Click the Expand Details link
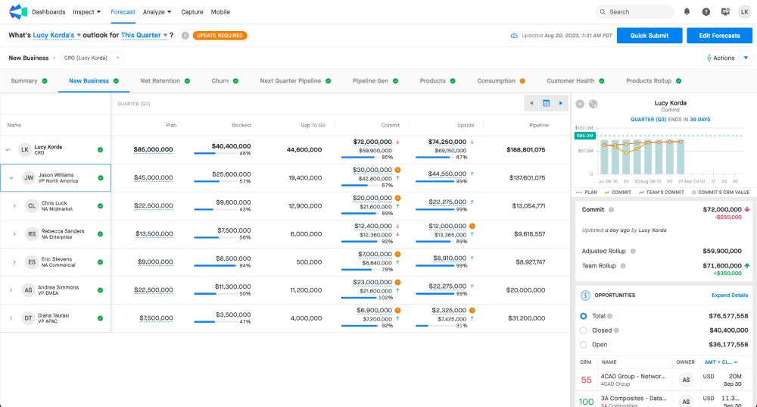This screenshot has height=407, width=757. tap(729, 296)
